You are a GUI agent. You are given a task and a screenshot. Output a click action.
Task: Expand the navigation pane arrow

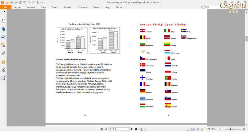[x=4, y=12]
